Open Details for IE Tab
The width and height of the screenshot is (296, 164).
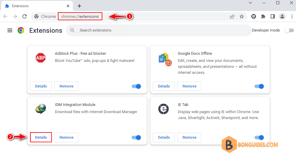click(164, 138)
